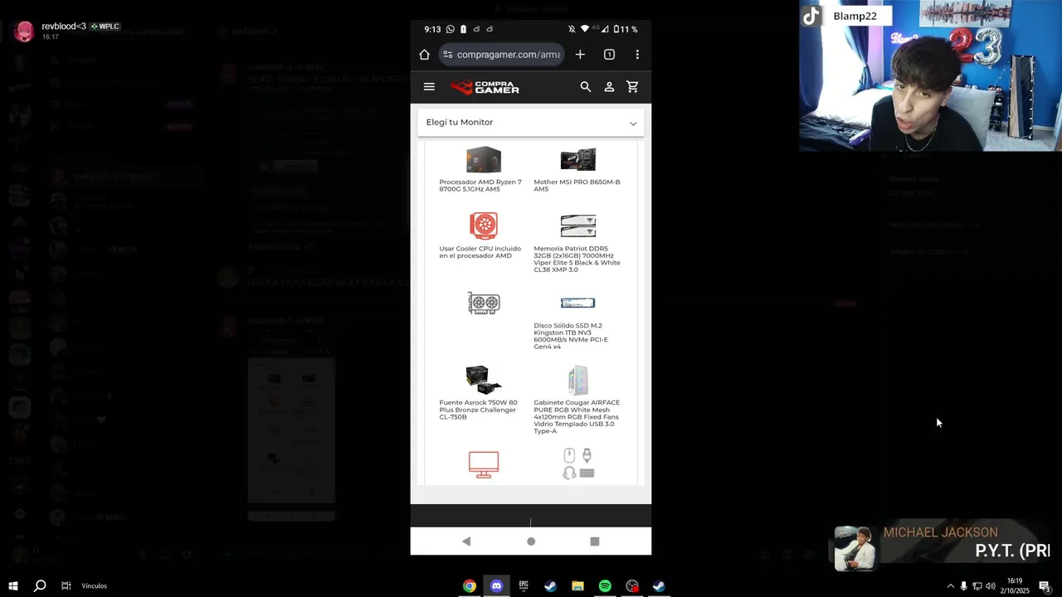The height and width of the screenshot is (597, 1062).
Task: Open network status tray icon
Action: 977,586
